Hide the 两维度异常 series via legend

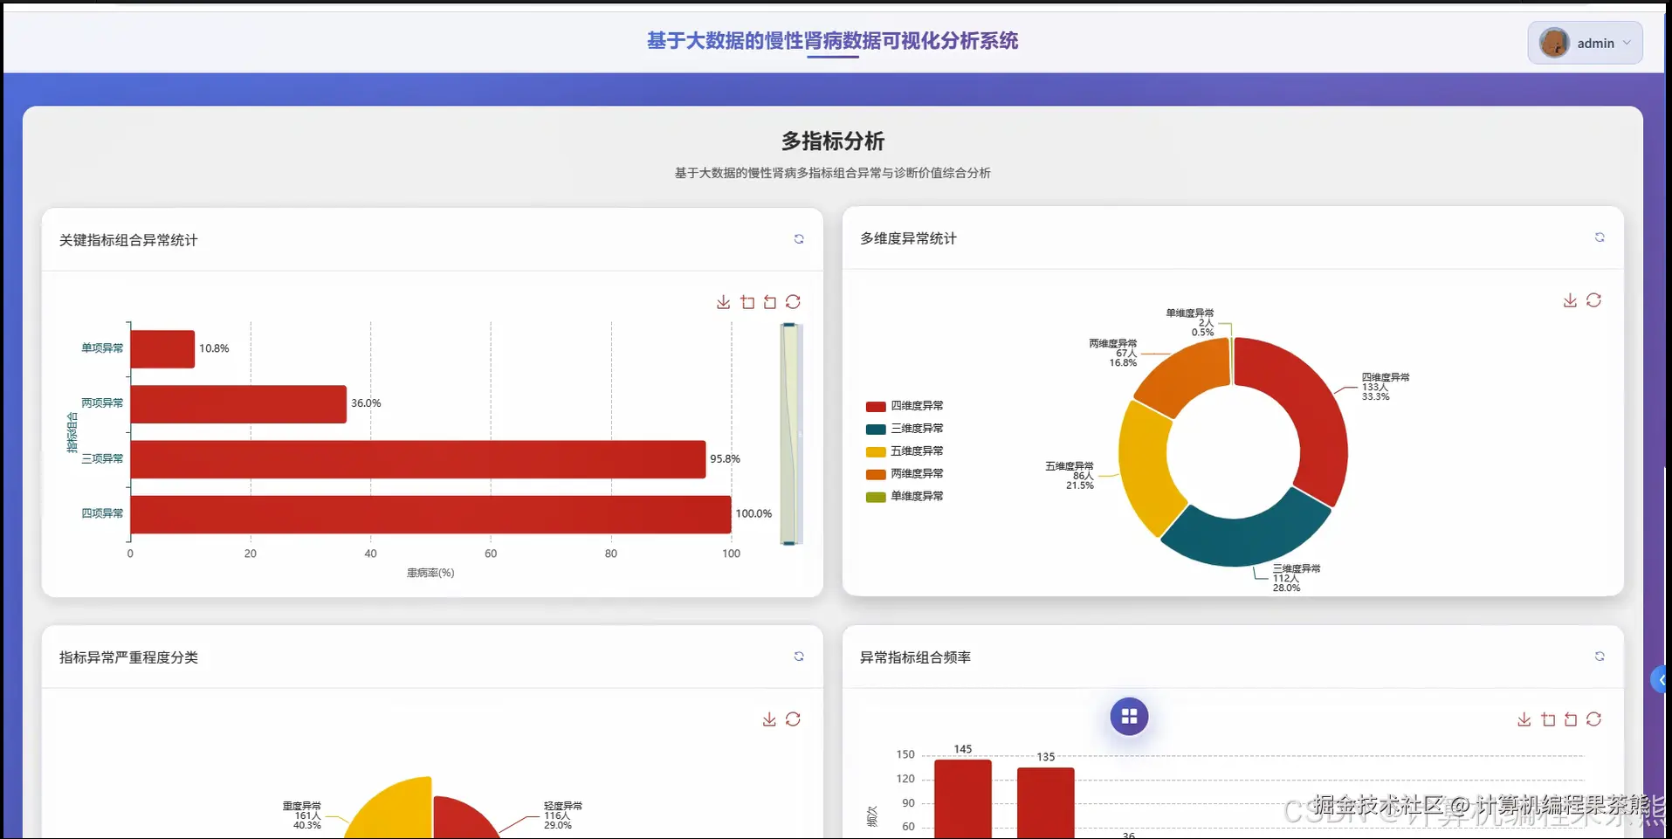point(905,474)
